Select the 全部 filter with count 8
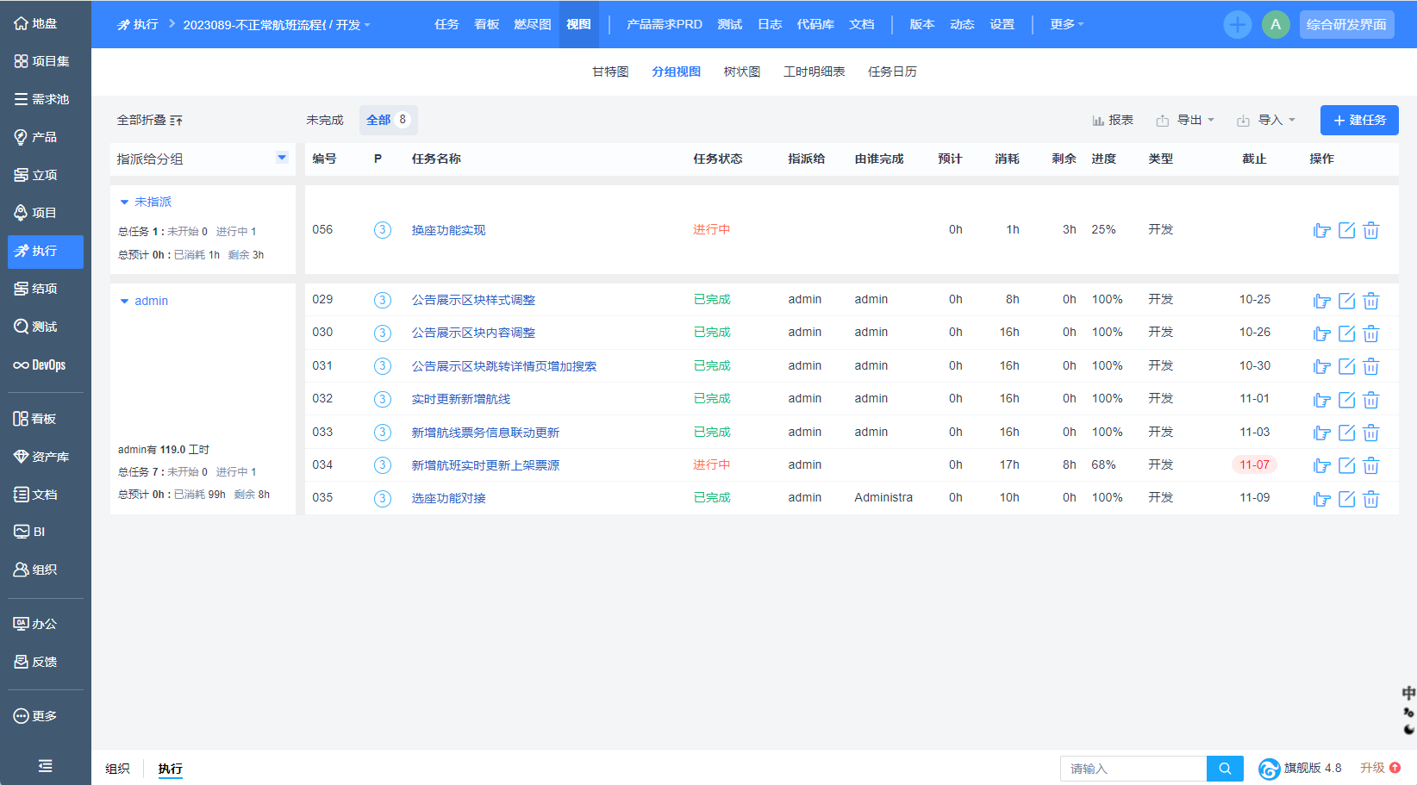 pos(387,120)
